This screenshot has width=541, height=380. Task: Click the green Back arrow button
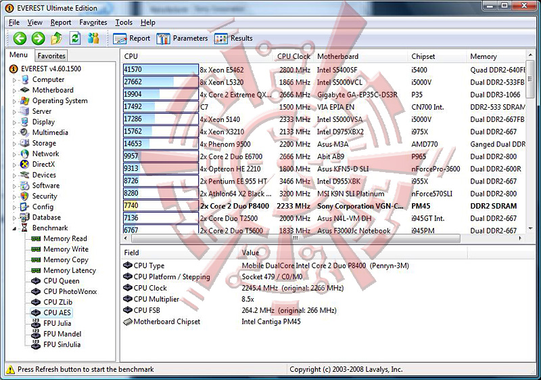click(20, 39)
